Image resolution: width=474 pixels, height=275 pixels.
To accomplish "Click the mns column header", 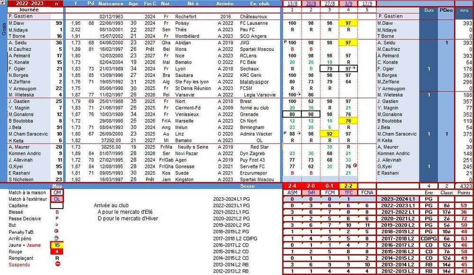I will pos(464,10).
